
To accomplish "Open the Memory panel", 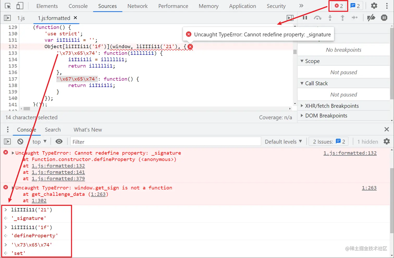I will 208,6.
